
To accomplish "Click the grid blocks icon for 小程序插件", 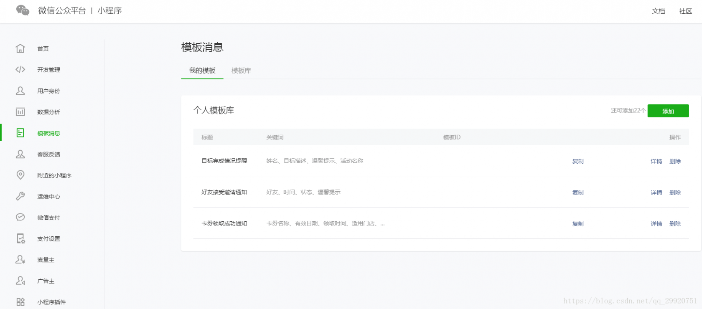I will (x=20, y=301).
